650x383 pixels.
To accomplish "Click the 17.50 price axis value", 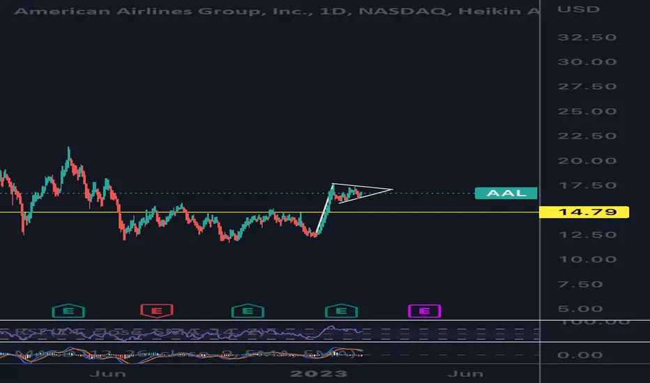I will tap(587, 185).
